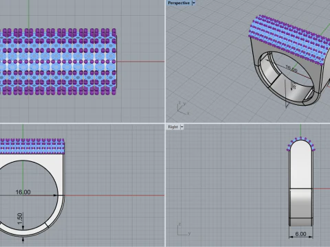Select the 16.00 dimension in Perspective view
The width and height of the screenshot is (330, 247).
291,69
